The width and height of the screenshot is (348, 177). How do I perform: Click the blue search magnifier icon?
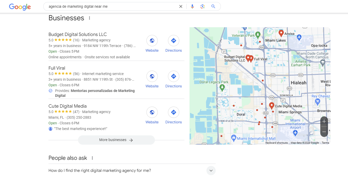pyautogui.click(x=213, y=6)
